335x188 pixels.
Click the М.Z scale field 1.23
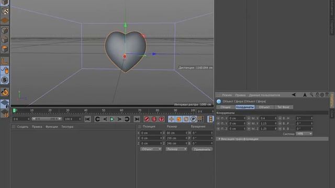pos(269,128)
